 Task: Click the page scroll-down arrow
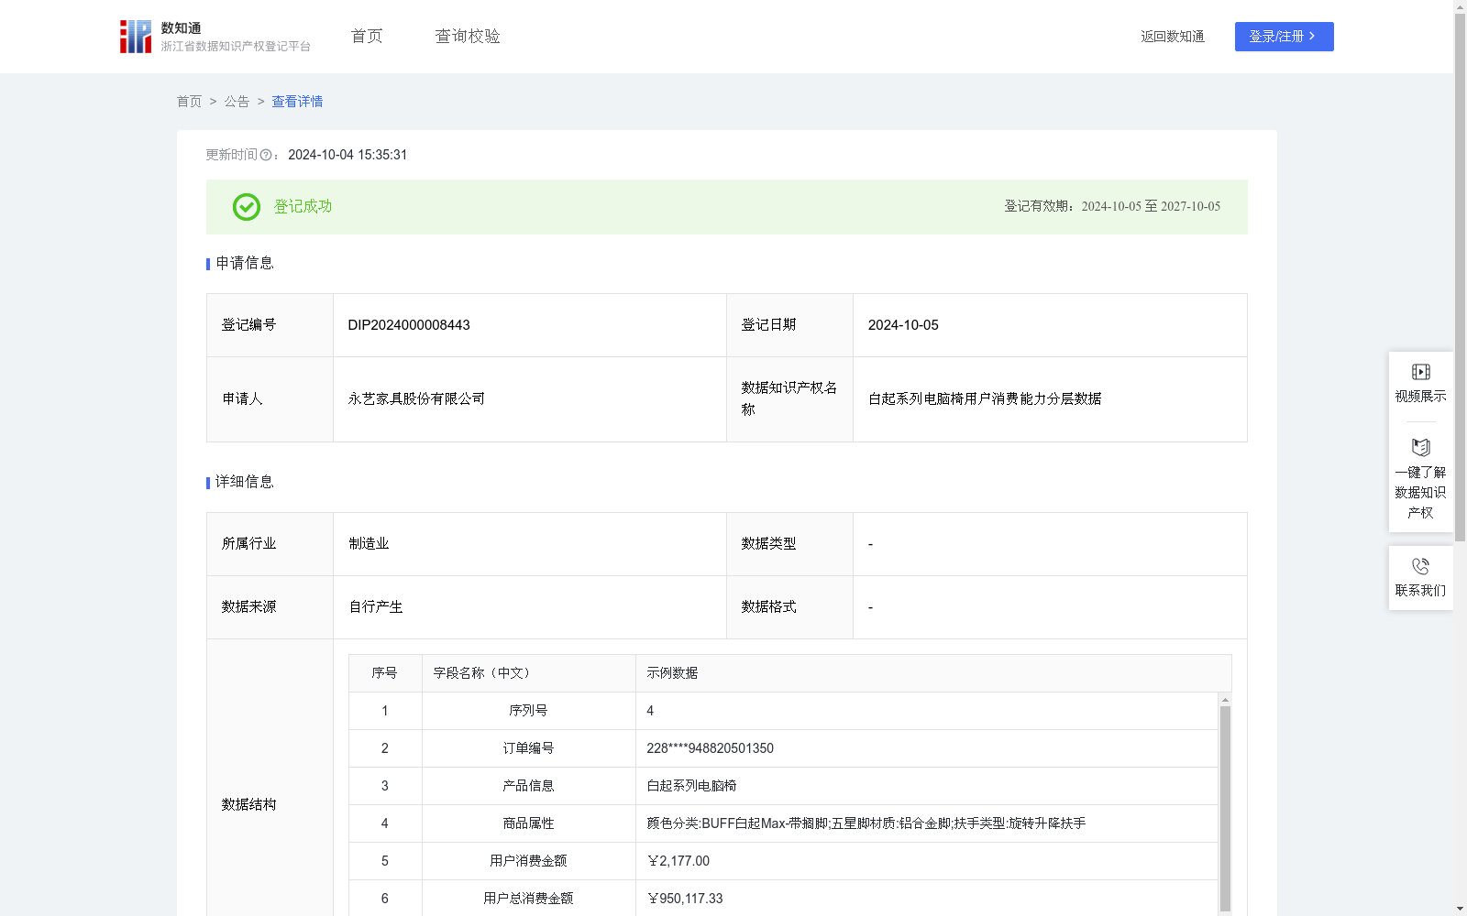[x=1460, y=910]
